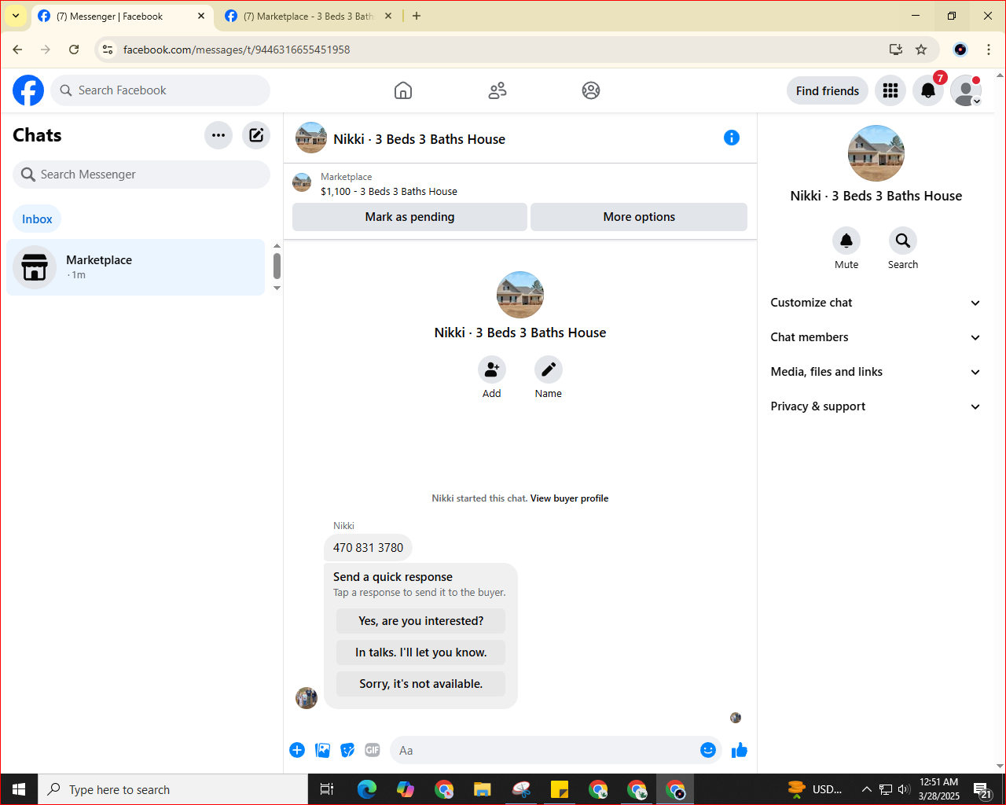Open the account profile menu

[966, 90]
